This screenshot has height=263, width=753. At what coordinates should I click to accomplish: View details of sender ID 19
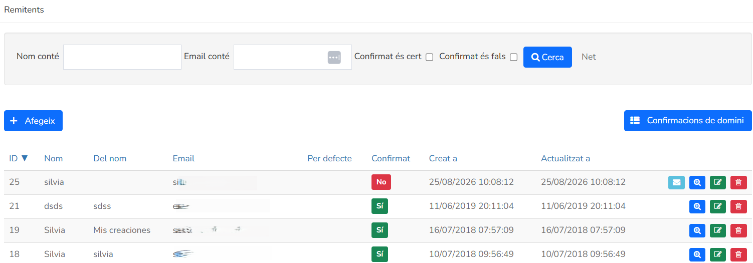coord(697,230)
